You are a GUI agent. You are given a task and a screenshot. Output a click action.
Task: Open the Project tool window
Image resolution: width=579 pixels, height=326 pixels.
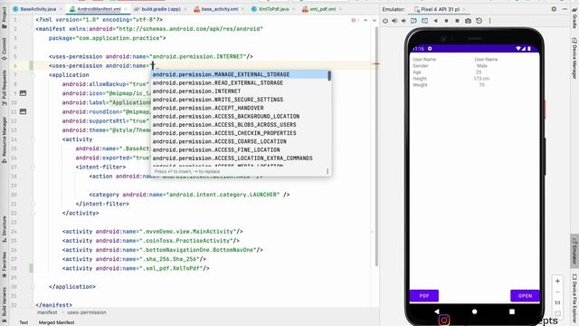click(4, 17)
